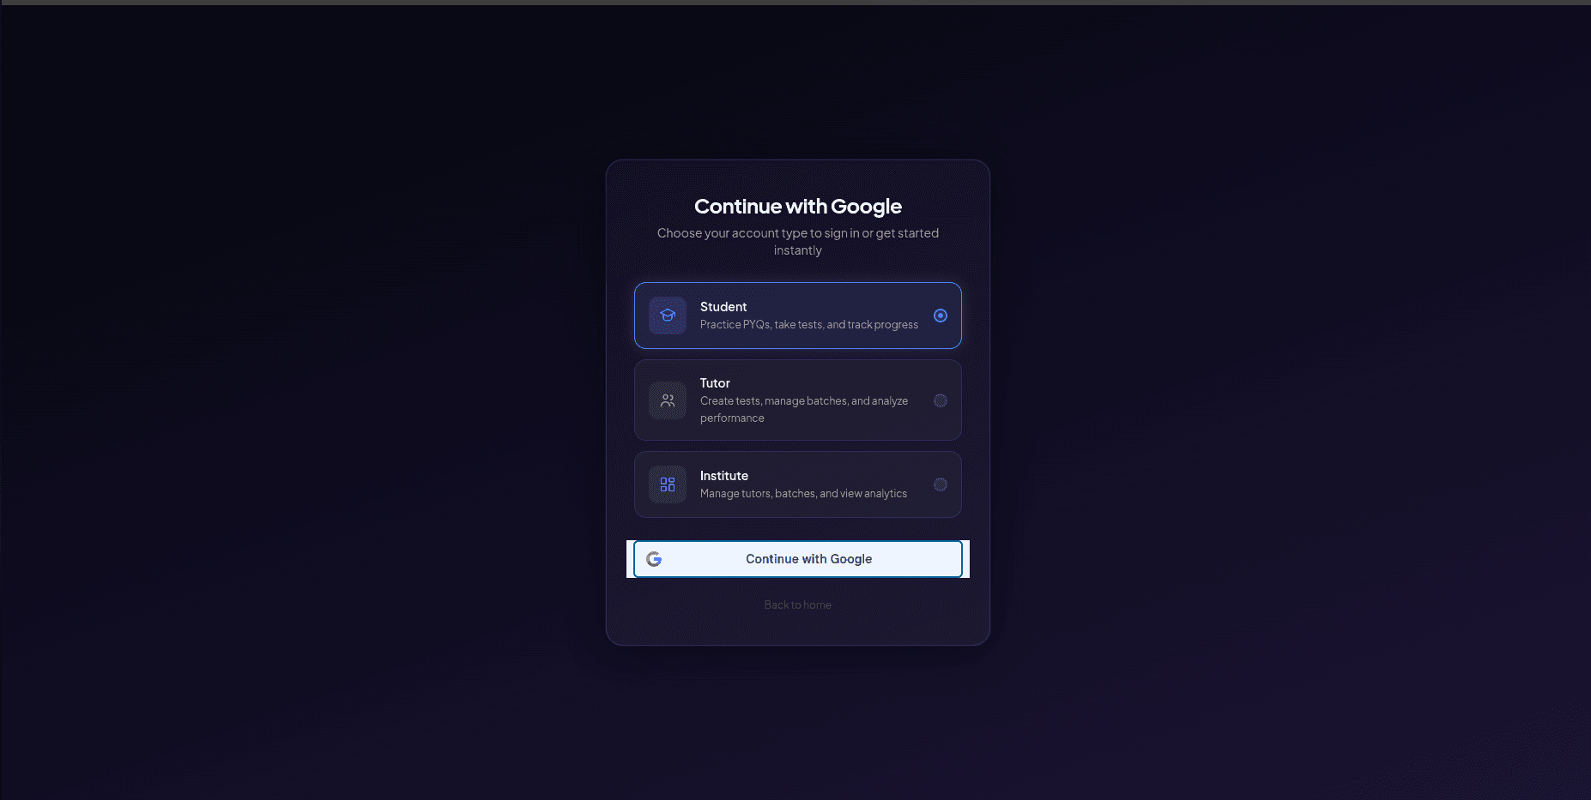Screen dimensions: 1591x800
Task: Select the Tutor account type card
Action: click(797, 400)
